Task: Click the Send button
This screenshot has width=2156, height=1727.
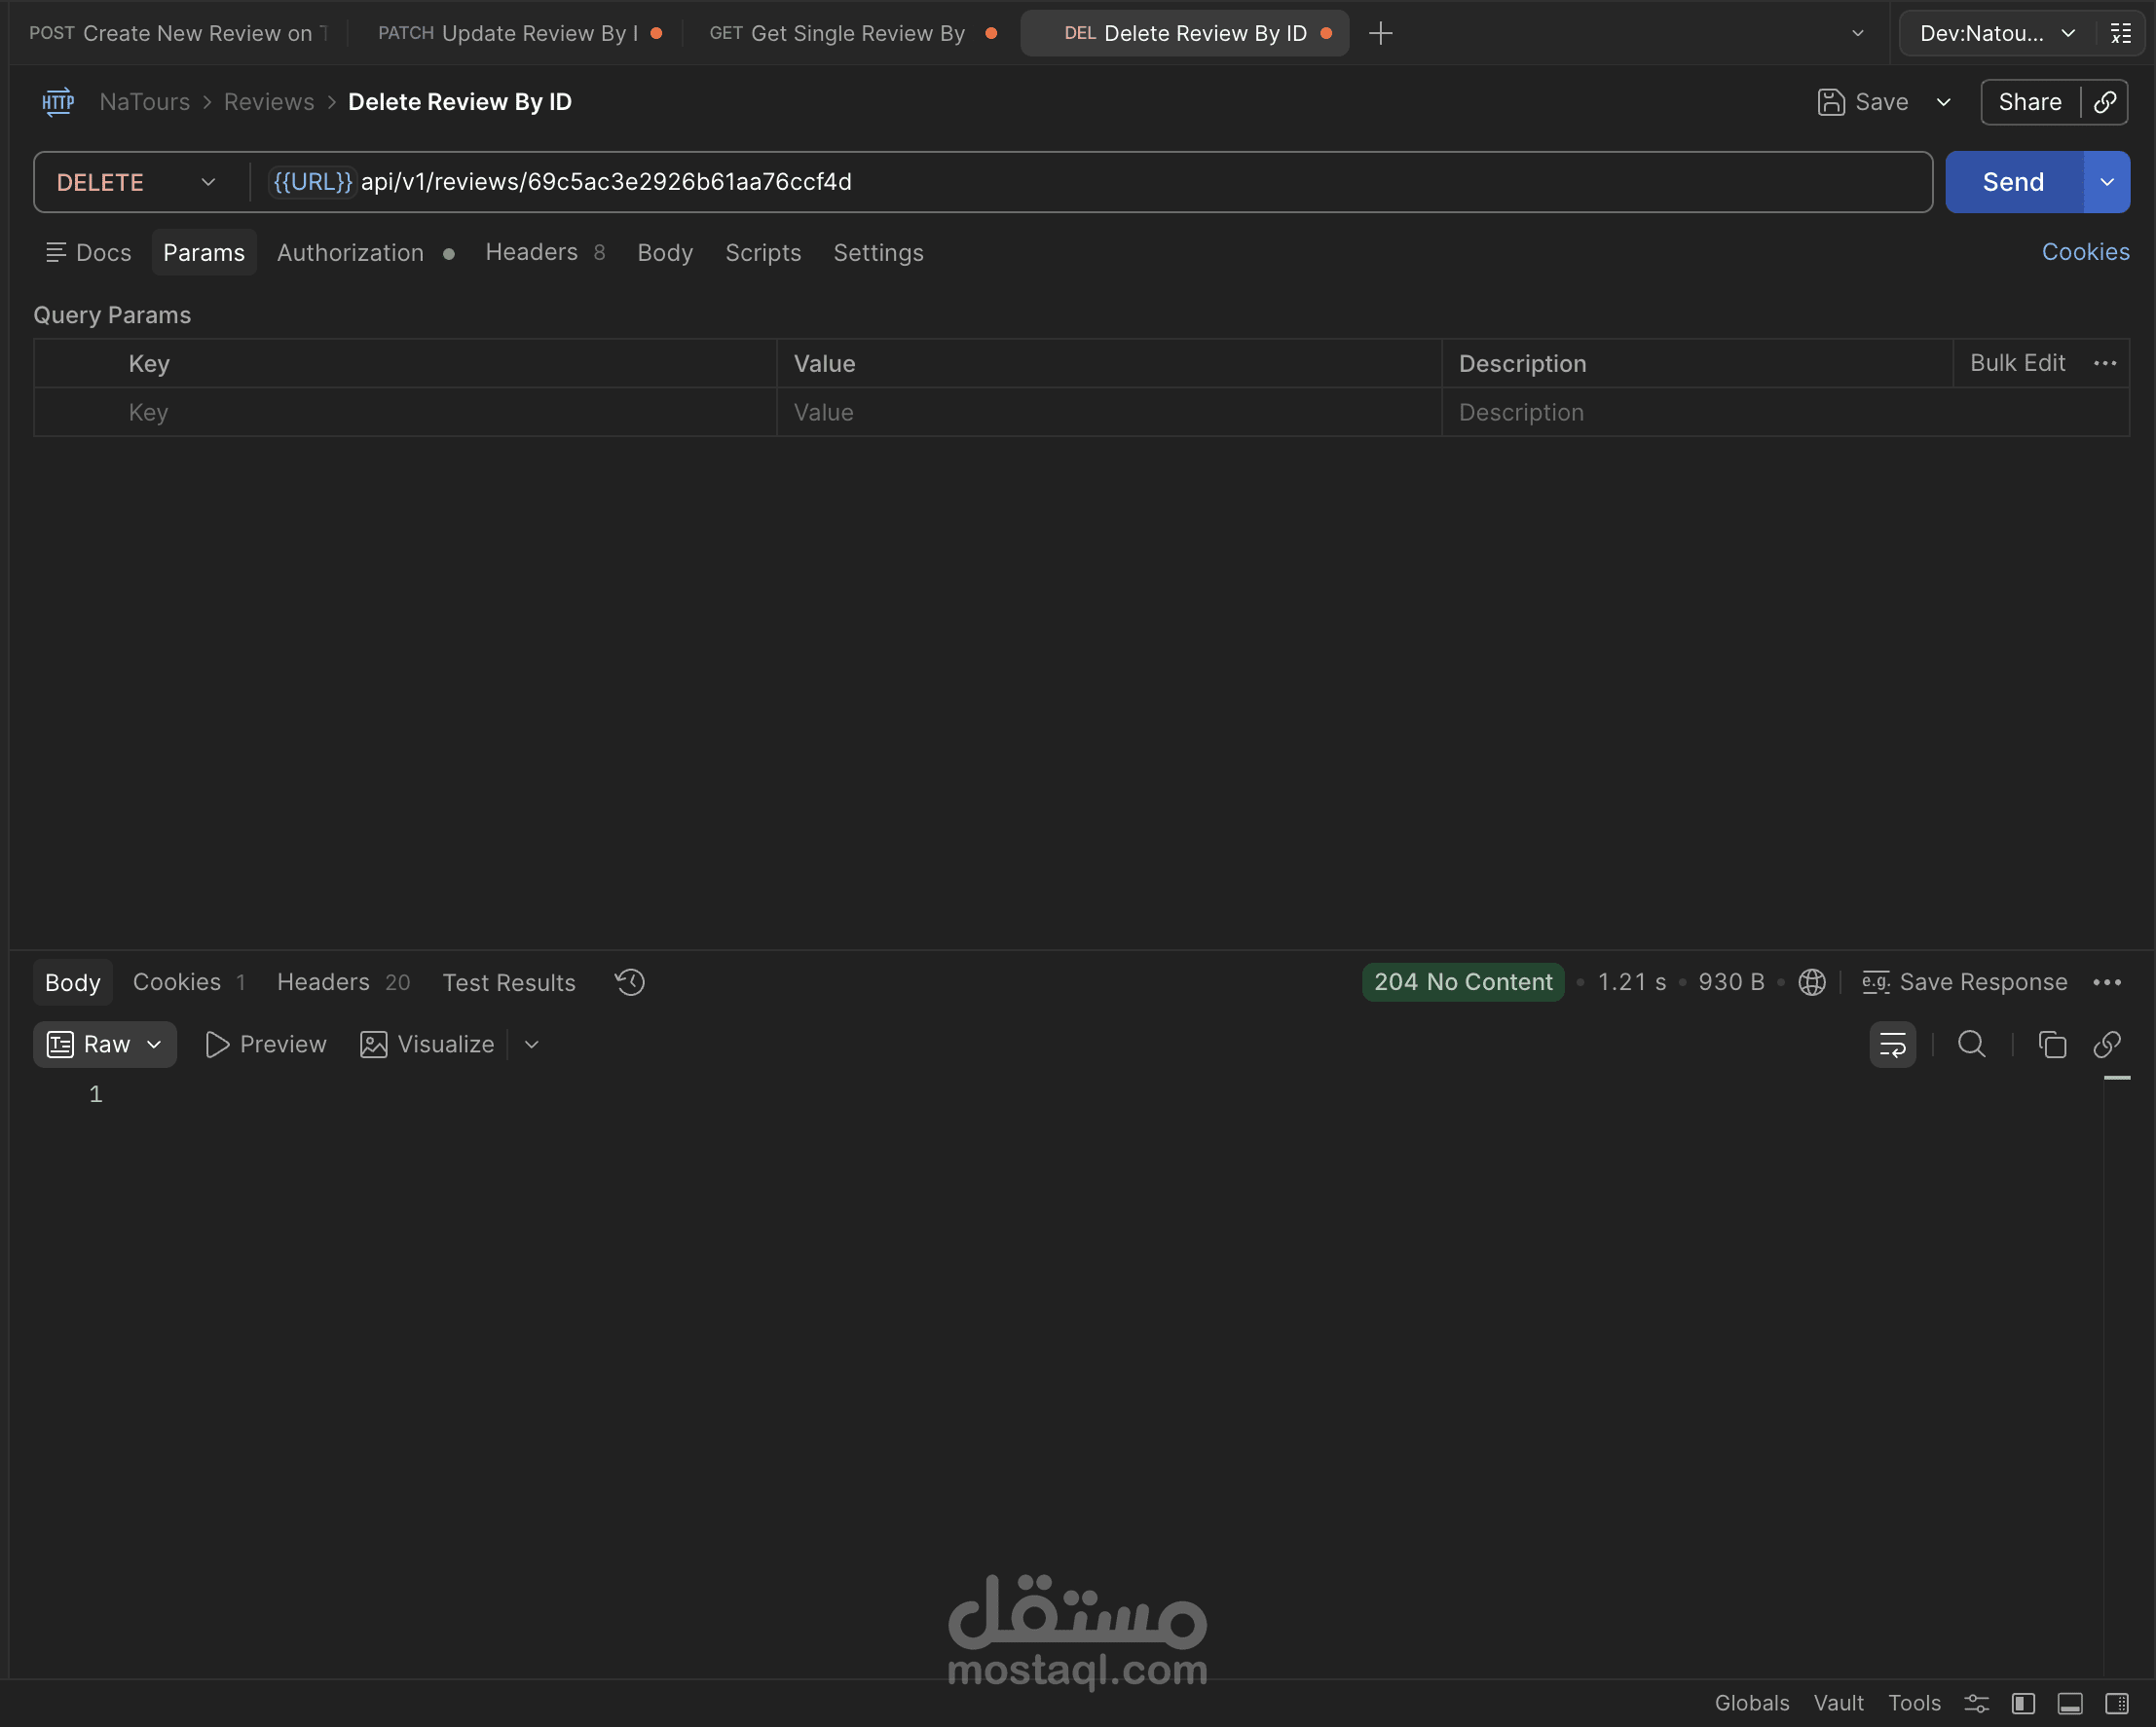Action: coord(2012,182)
